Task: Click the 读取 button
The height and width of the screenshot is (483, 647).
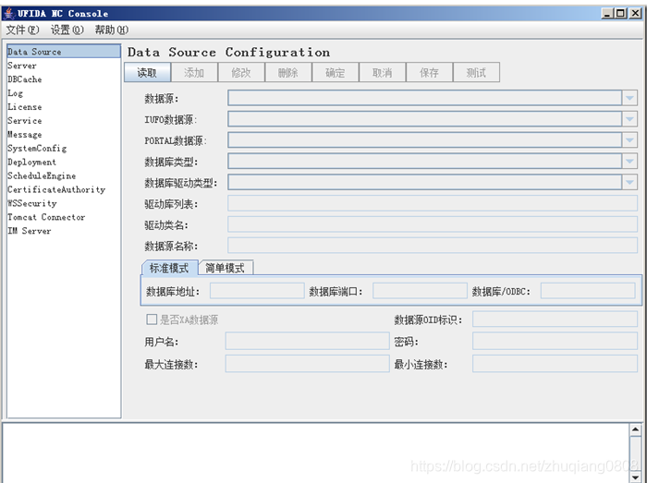Action: click(x=147, y=73)
